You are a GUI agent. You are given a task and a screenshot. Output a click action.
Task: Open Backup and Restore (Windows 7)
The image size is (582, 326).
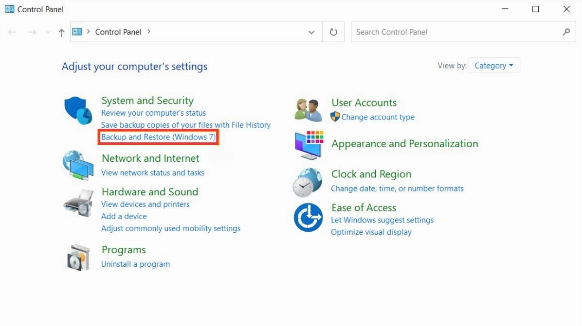tap(158, 137)
